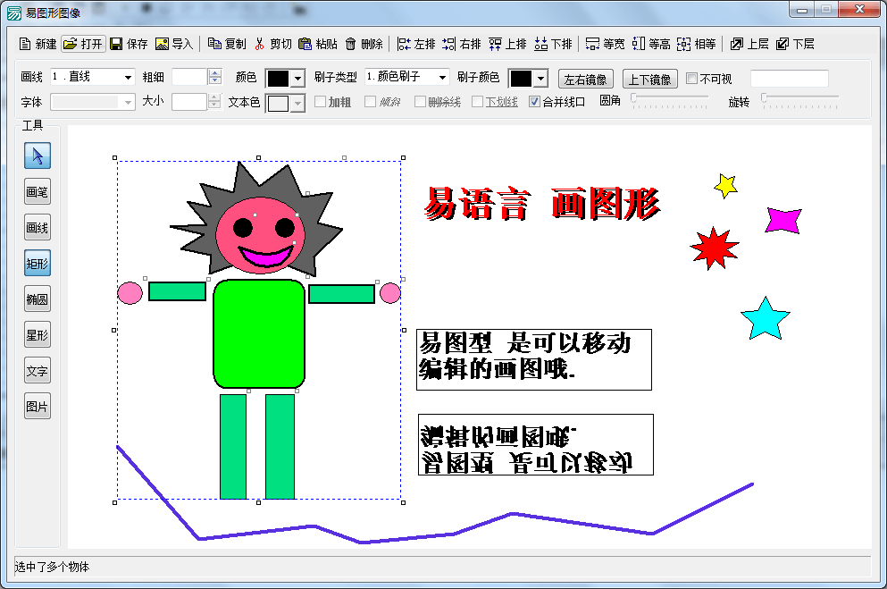Select the 画笔 pencil tool
887x589 pixels.
tap(37, 191)
